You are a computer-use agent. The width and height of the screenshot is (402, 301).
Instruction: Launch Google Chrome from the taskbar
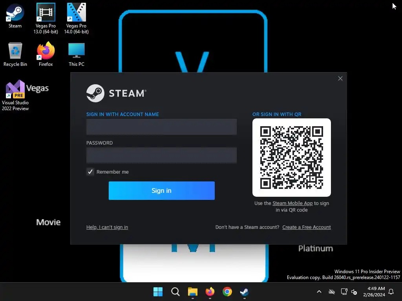[227, 292]
